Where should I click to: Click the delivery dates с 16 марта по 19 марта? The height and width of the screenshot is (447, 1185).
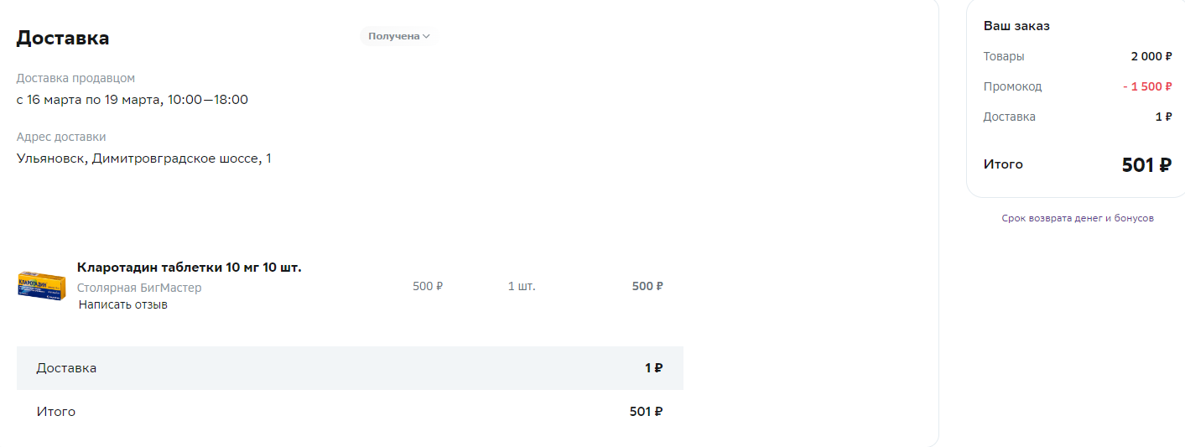click(133, 100)
